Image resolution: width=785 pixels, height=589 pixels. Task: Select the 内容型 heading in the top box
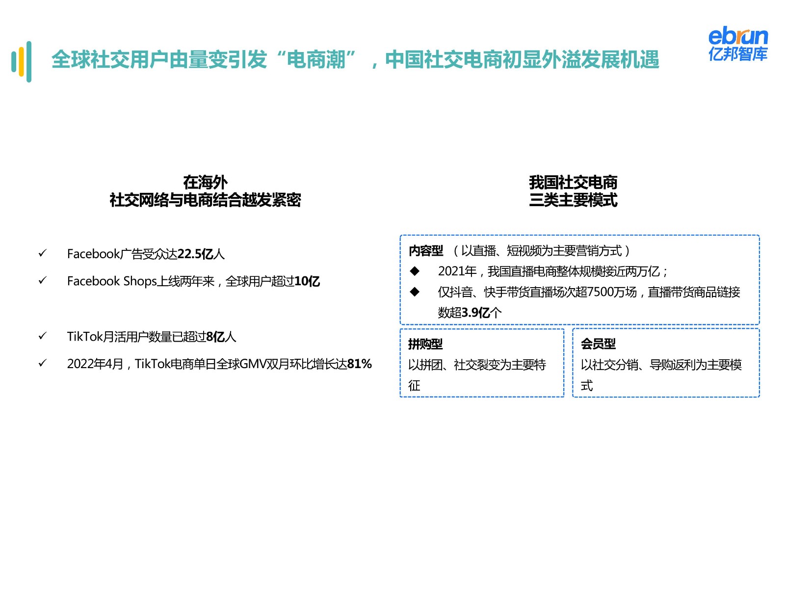tap(426, 251)
